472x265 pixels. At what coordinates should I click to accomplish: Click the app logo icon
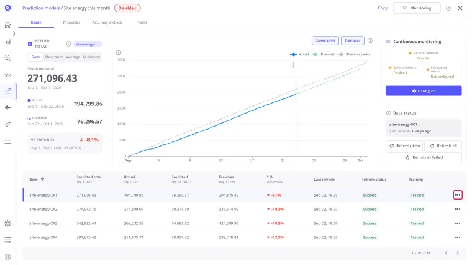pos(8,8)
